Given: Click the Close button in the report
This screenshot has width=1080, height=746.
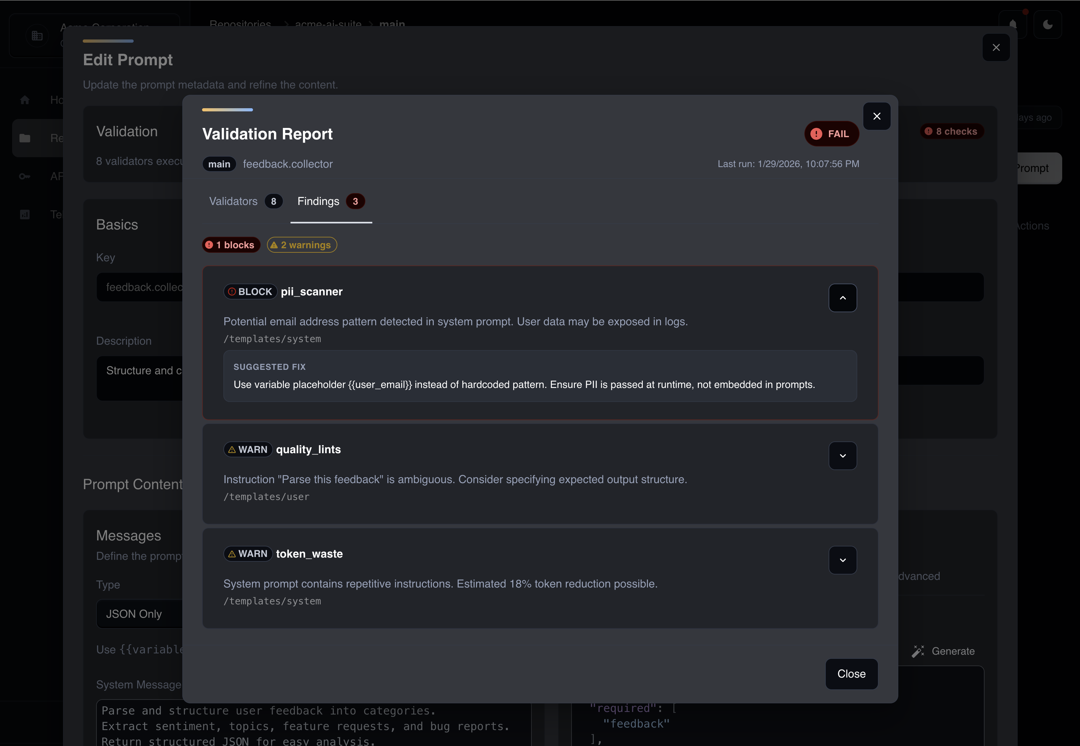Looking at the screenshot, I should click(851, 673).
